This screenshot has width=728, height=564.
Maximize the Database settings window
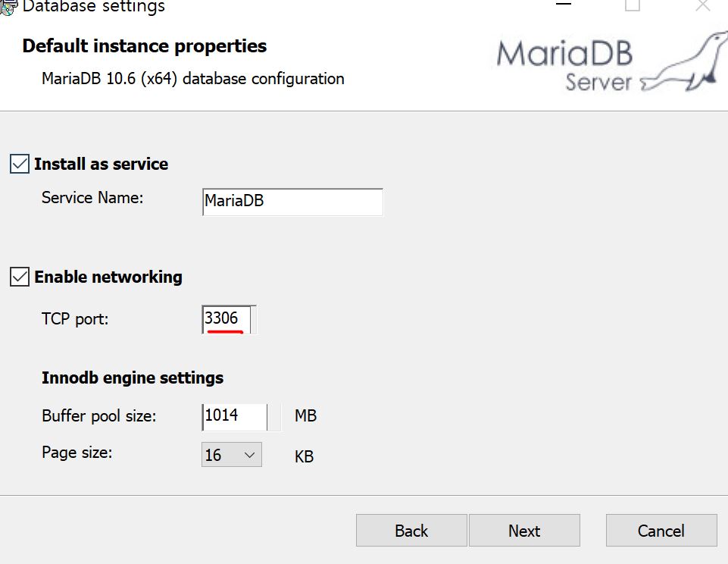coord(632,5)
